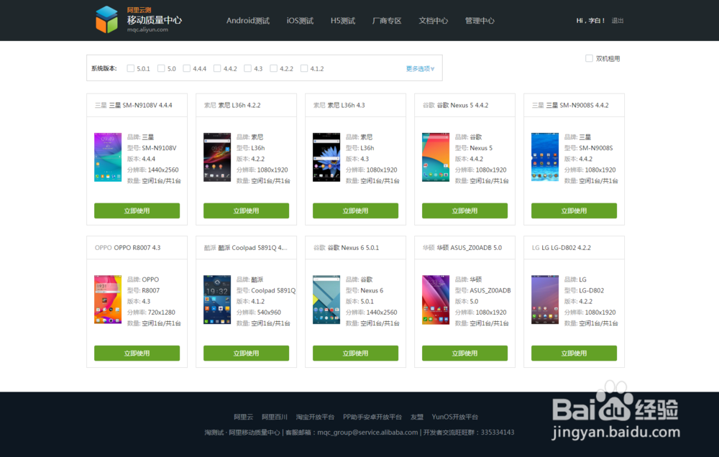Click the SM-N9108V phone thumbnail

pyautogui.click(x=108, y=157)
